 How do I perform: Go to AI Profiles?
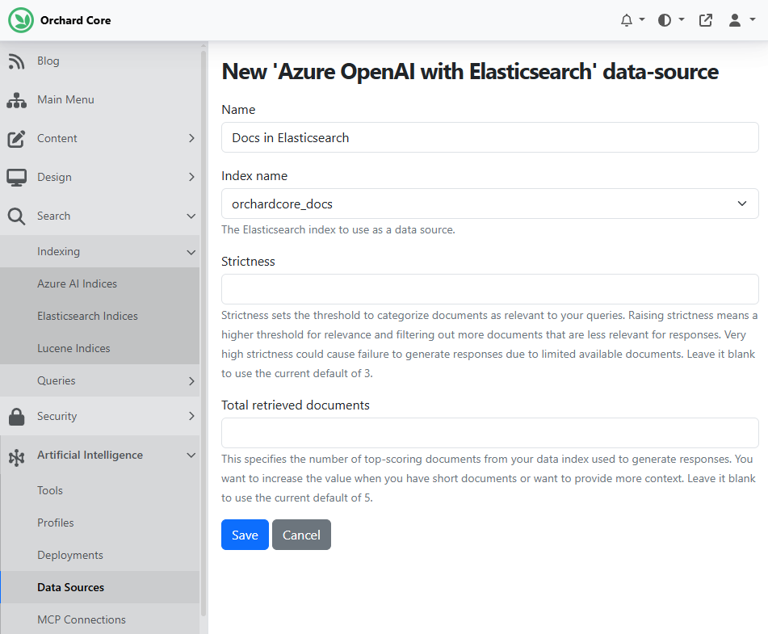tap(56, 523)
